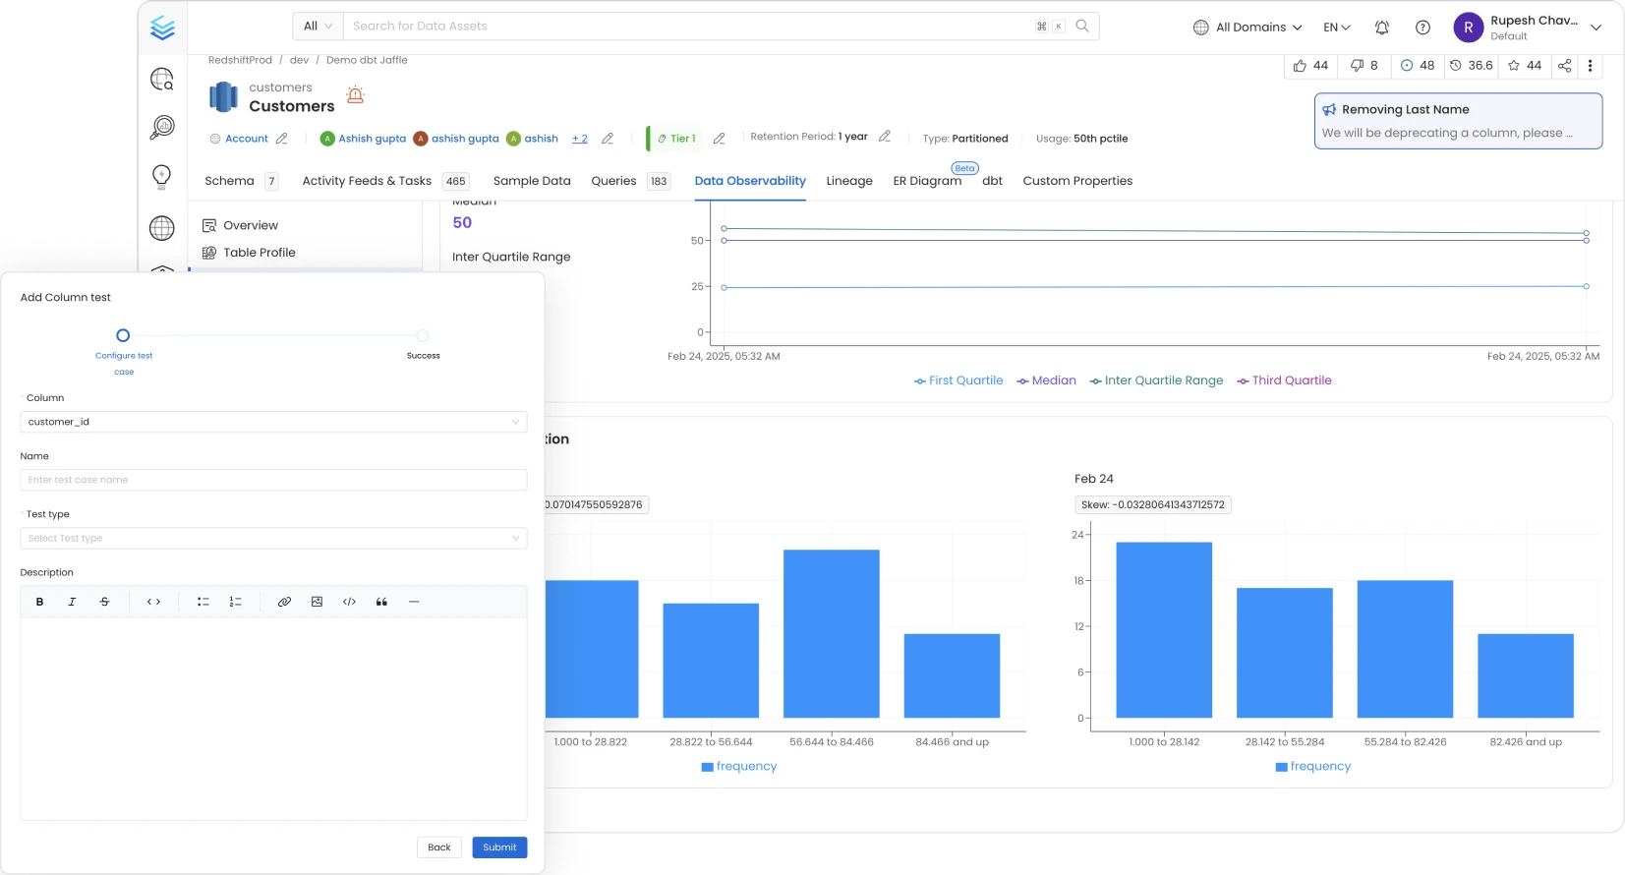Screen dimensions: 1625x875
Task: Open the Sample Data tab
Action: point(531,181)
